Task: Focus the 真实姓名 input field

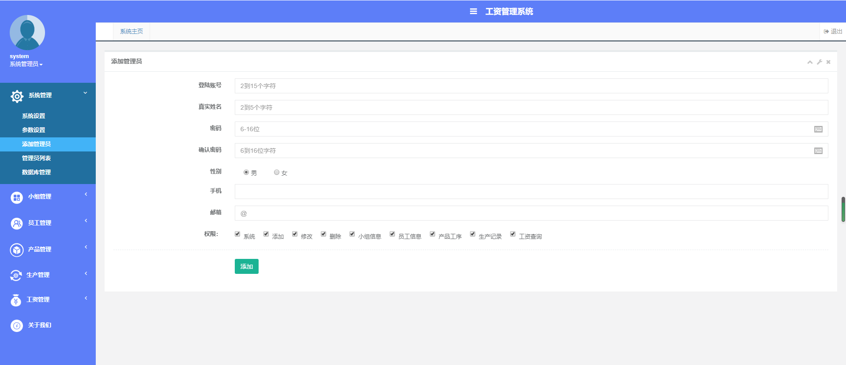Action: point(531,107)
